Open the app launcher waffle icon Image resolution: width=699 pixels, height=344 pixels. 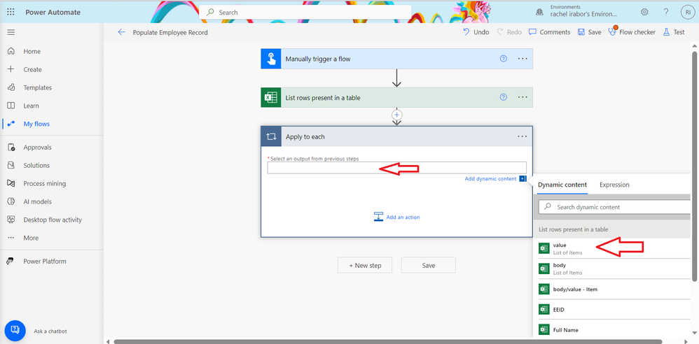11,12
